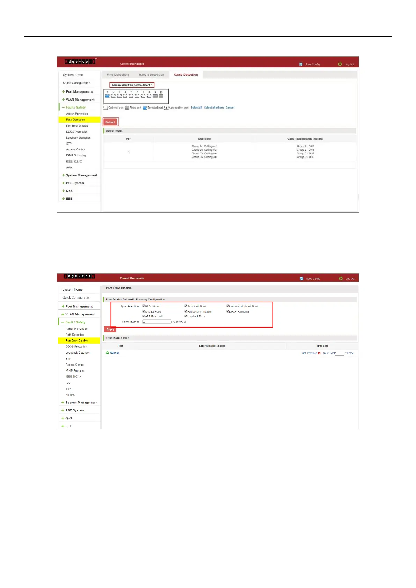Screen dimensions: 416x588
Task: Open Quick Configuration on Port Error Disable screen
Action: coord(76,298)
